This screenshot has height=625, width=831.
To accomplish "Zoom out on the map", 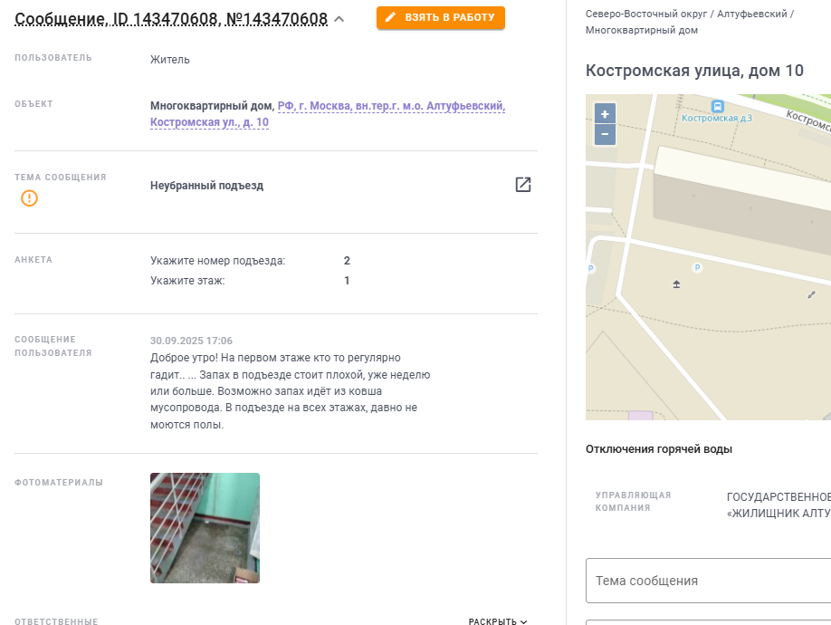I will [605, 134].
